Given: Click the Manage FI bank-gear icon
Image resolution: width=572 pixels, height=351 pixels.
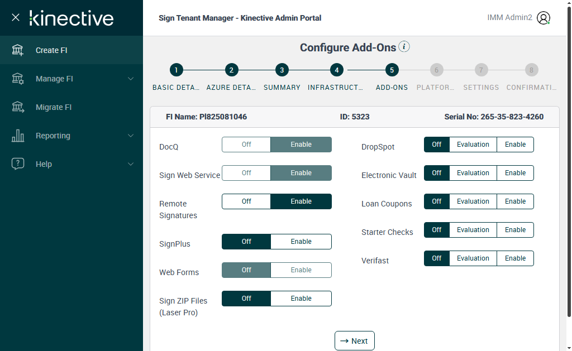Looking at the screenshot, I should coord(17,78).
